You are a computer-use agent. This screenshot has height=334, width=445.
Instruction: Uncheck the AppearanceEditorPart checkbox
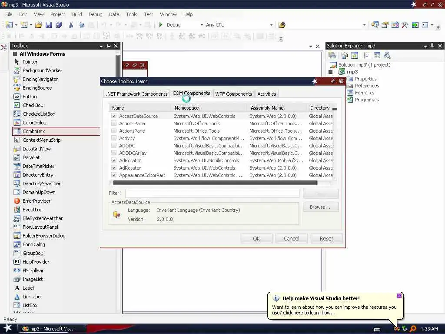click(114, 175)
